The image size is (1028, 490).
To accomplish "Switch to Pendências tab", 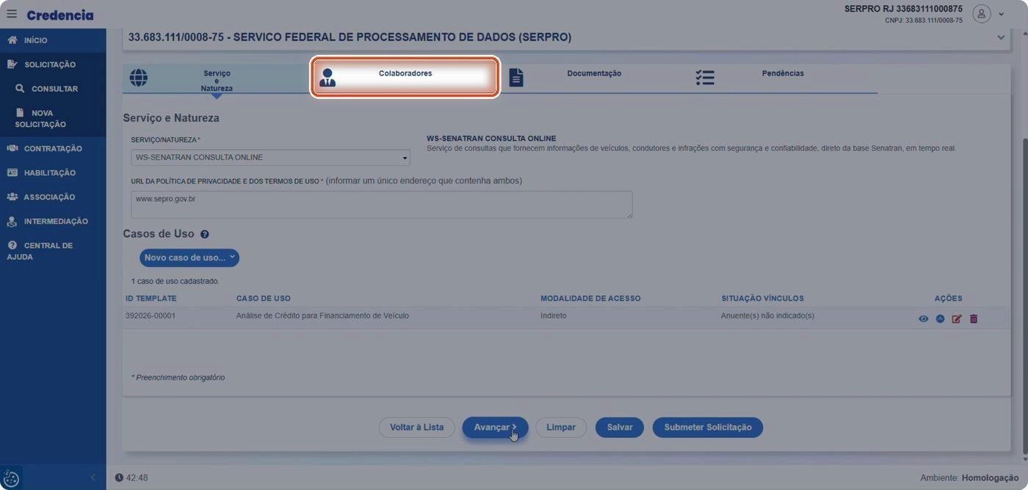I will [x=783, y=78].
